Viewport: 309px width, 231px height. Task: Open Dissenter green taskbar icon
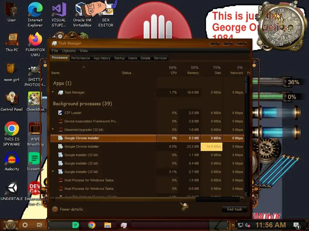point(75,225)
